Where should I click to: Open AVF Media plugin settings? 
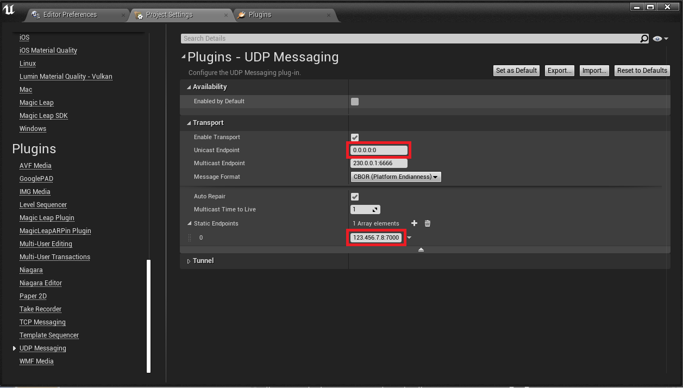tap(35, 166)
